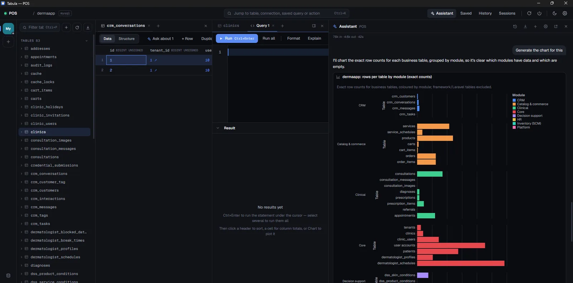Collapse the Result section chevron

click(218, 128)
